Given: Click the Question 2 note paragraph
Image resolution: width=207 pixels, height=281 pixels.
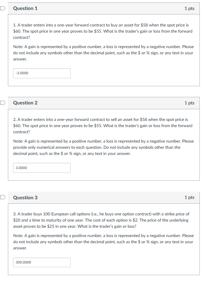Looking at the screenshot, I should pyautogui.click(x=103, y=147).
